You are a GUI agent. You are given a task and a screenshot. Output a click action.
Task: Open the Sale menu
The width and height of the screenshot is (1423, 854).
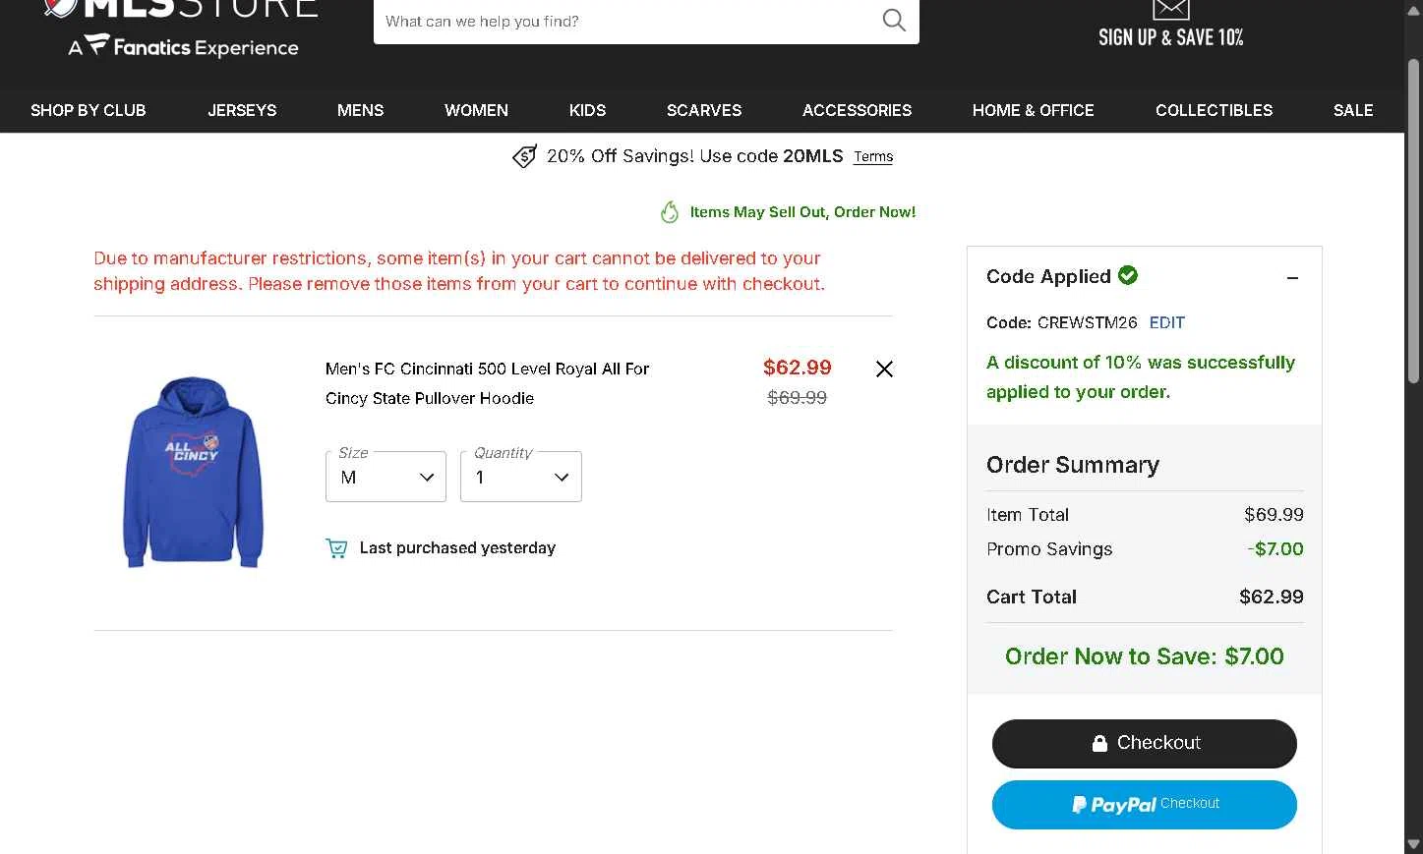tap(1352, 110)
